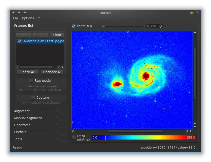Viewport: 211px width, 162px height.
Task: Click image view scroll down arrow at bottom
Action: 195,127
